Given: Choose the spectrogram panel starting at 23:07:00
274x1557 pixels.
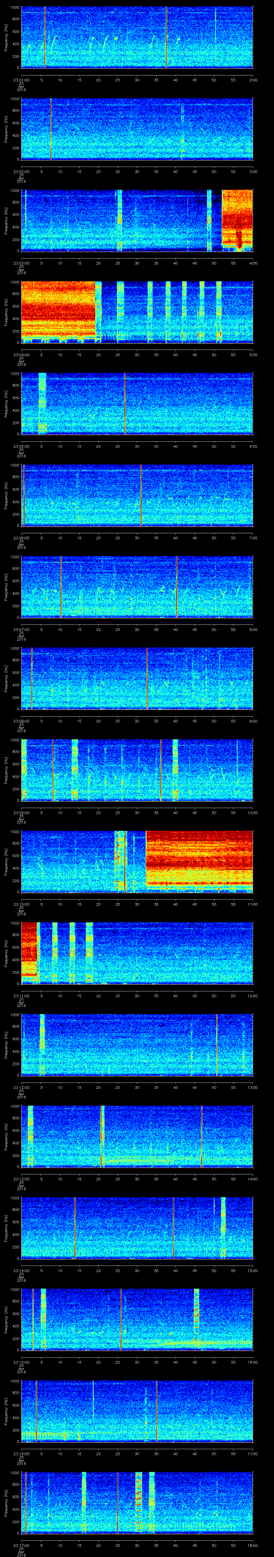Looking at the screenshot, I should [137, 587].
